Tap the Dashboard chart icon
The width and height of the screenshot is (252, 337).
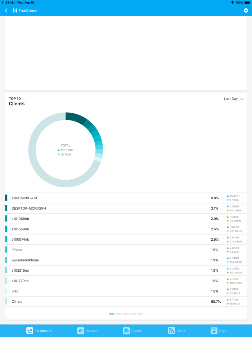point(30,331)
